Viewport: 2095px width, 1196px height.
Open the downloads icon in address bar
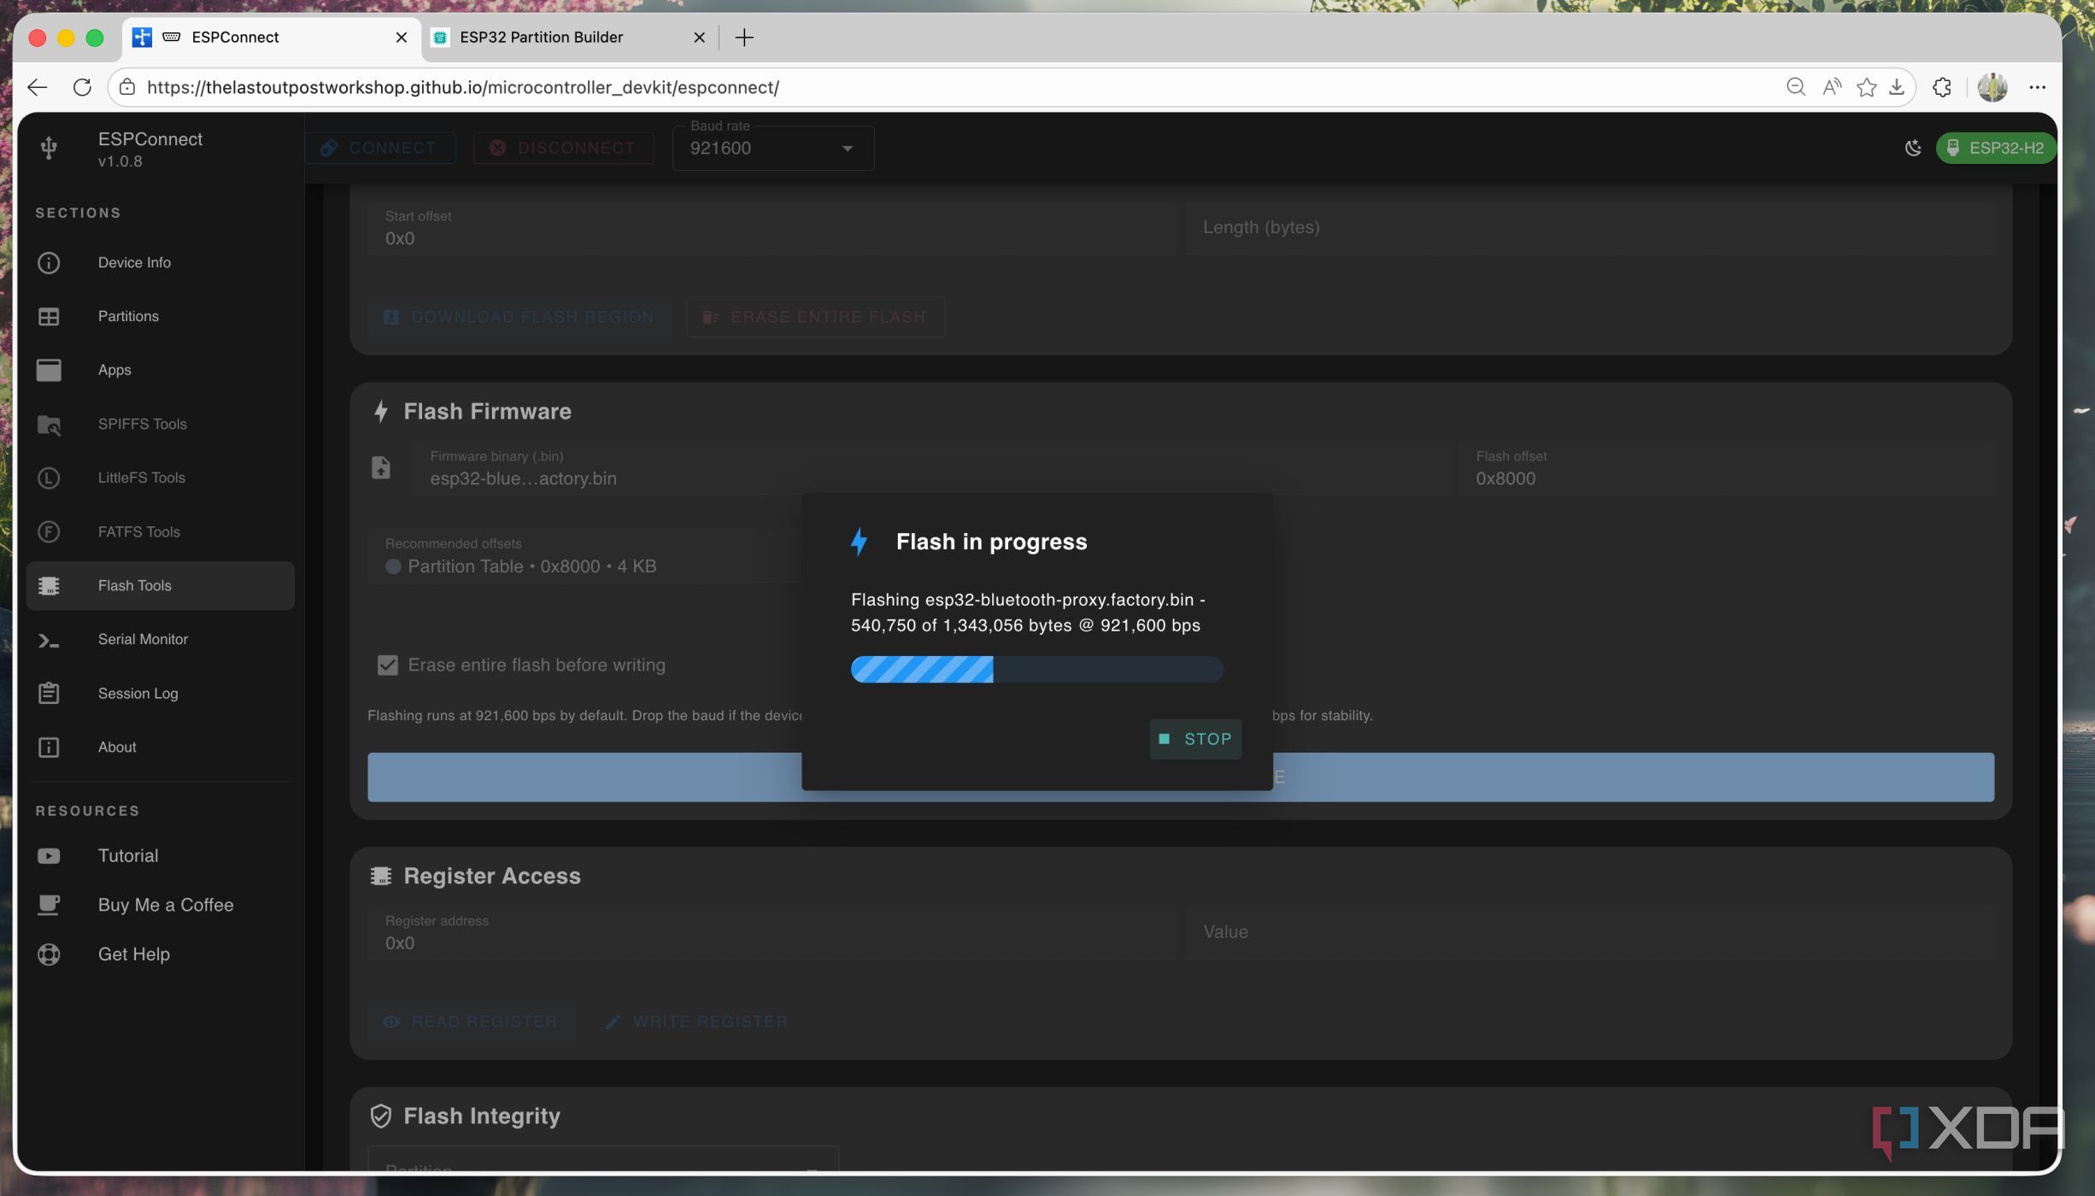[1897, 87]
